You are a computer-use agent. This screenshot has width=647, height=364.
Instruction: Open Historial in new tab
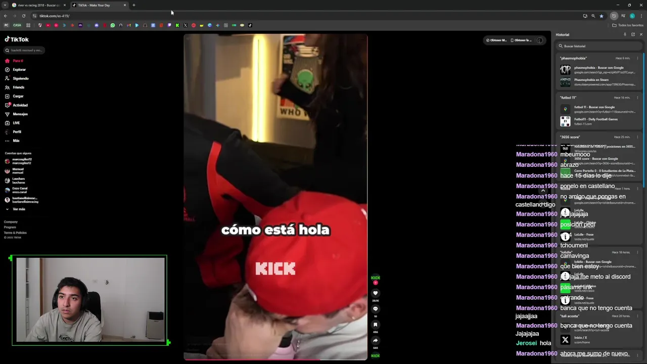633,34
